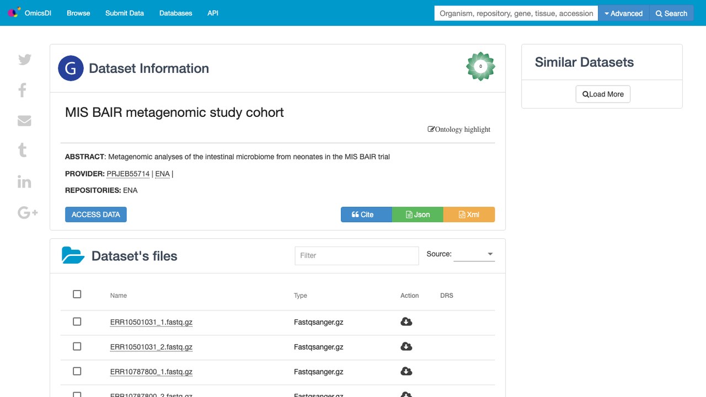Export dataset as Json

click(x=418, y=214)
